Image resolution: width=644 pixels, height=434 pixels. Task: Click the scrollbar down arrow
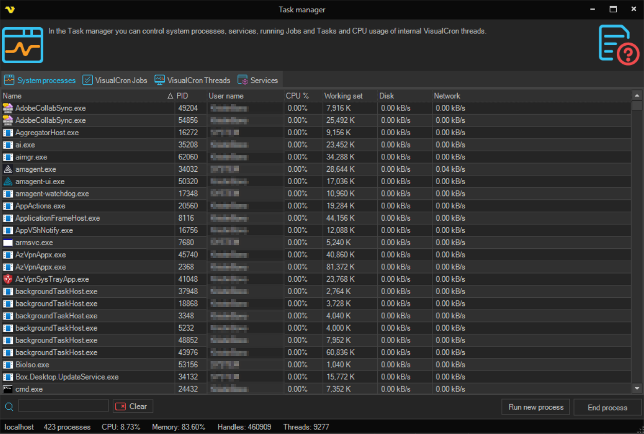[637, 389]
